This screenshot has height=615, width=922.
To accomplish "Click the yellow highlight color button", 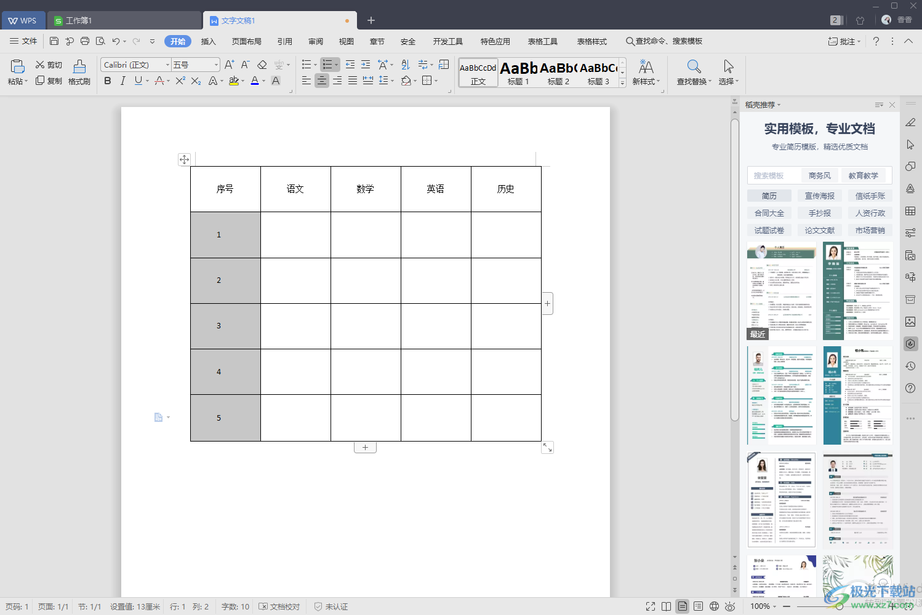I will (234, 81).
